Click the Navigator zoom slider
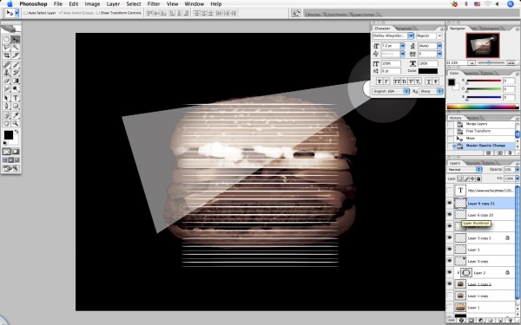 tap(489, 62)
